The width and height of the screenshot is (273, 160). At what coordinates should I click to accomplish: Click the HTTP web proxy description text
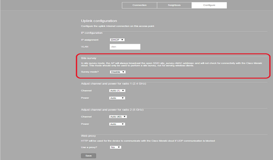148,140
